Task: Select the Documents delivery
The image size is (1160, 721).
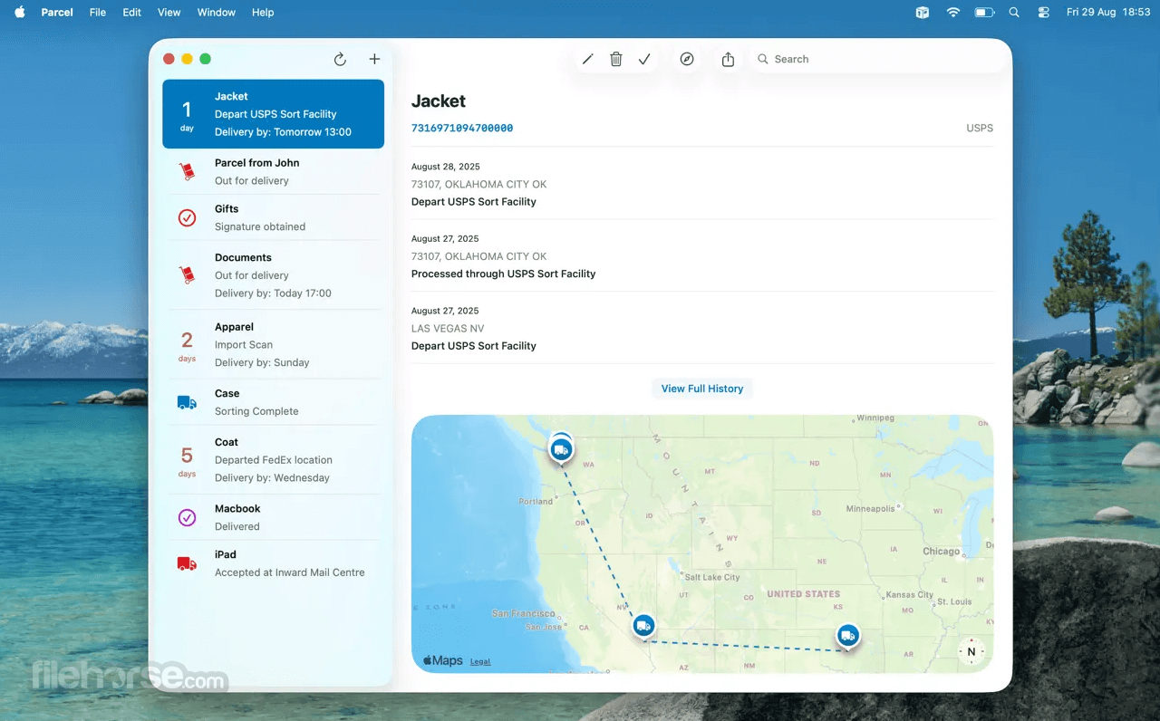Action: [x=273, y=275]
